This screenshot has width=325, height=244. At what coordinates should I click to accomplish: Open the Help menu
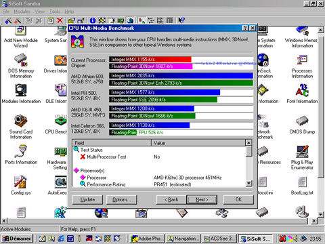pyautogui.click(x=69, y=12)
